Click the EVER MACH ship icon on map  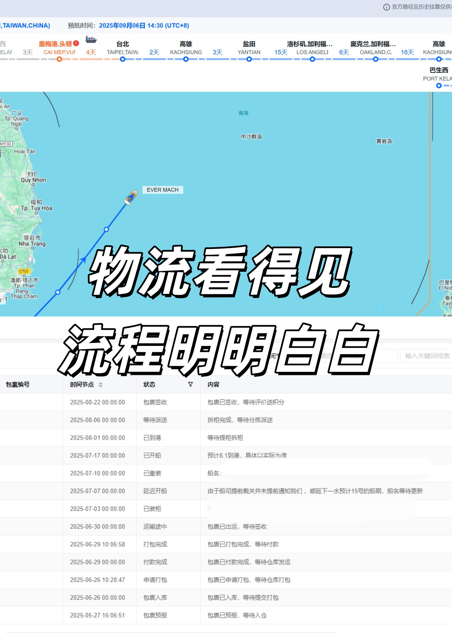(x=131, y=197)
